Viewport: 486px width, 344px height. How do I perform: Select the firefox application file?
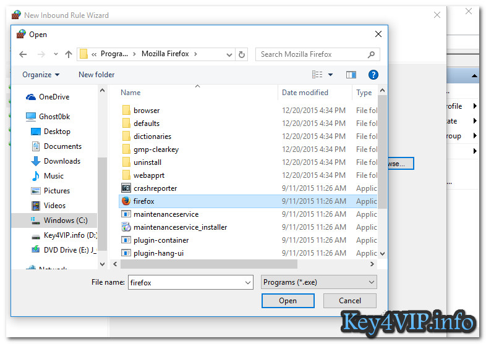(248, 201)
